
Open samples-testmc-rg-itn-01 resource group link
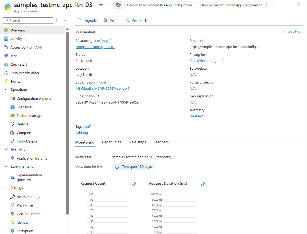(x=95, y=47)
